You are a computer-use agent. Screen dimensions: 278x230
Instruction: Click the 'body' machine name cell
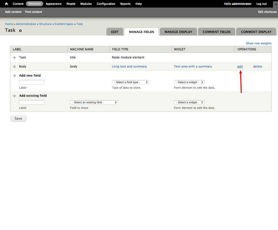point(74,66)
